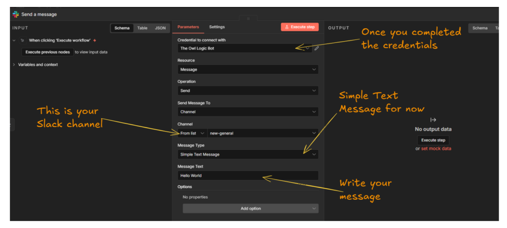Viewport: 507px width, 228px height.
Task: Click the Credential to connect with label
Action: click(202, 40)
